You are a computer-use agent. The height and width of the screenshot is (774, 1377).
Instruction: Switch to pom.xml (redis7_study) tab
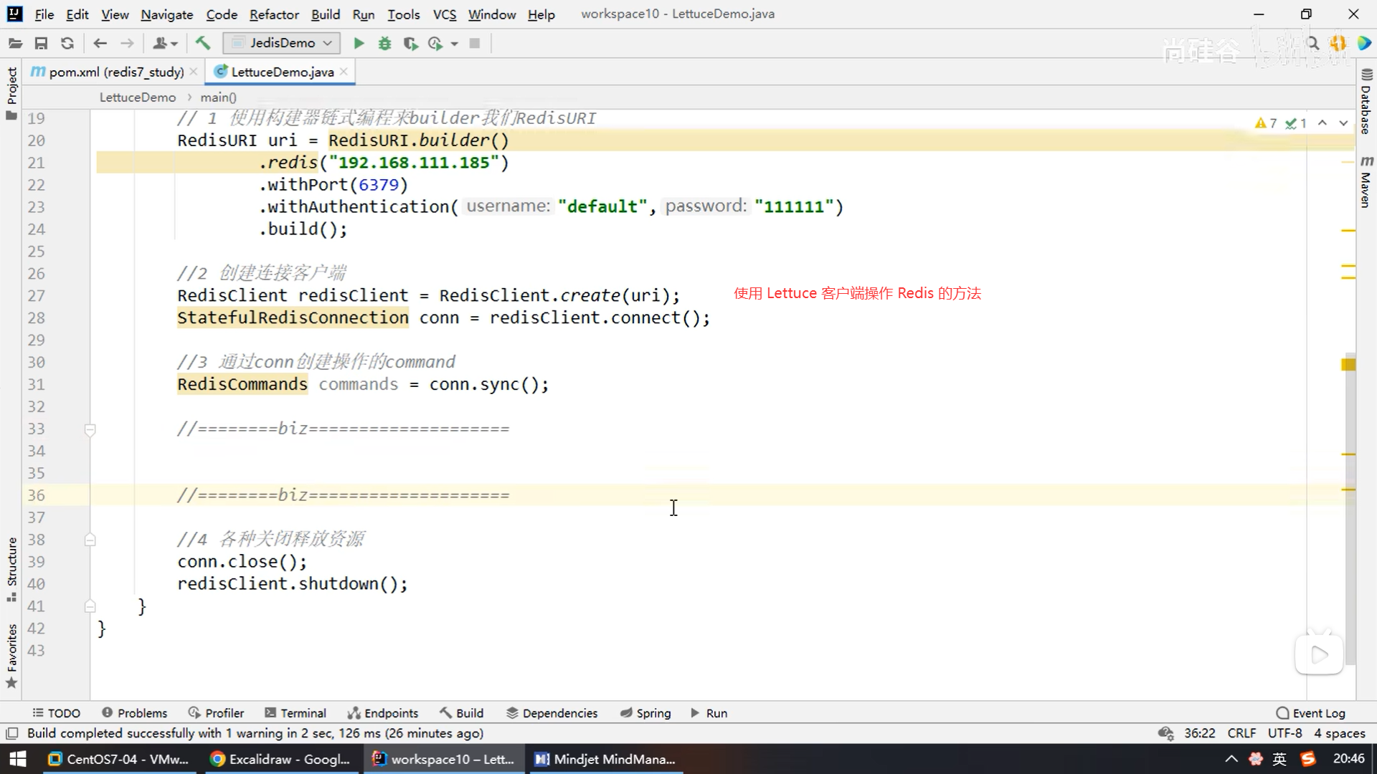pyautogui.click(x=116, y=72)
